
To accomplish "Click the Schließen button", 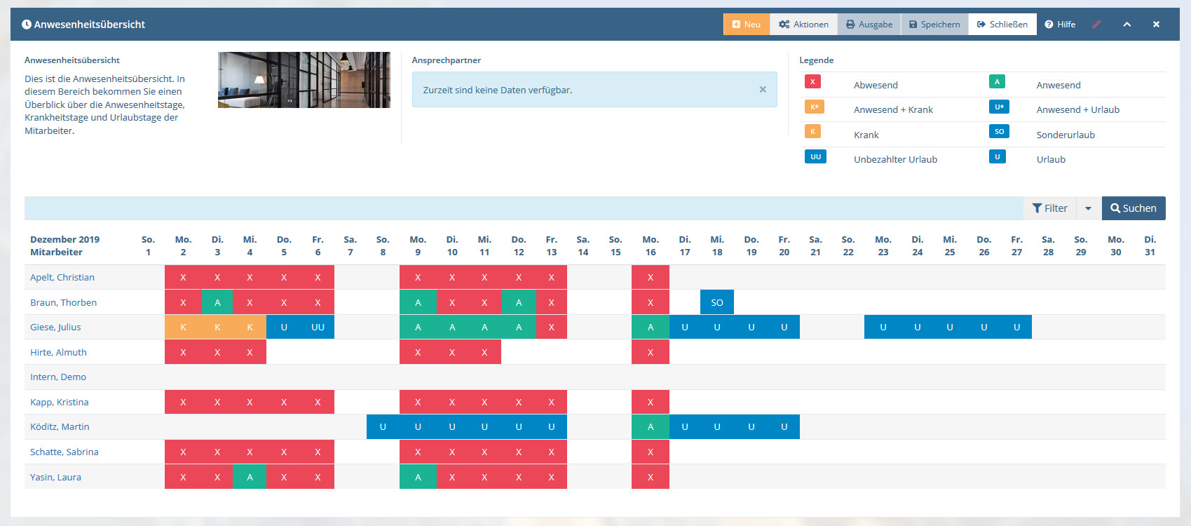I will point(1002,25).
